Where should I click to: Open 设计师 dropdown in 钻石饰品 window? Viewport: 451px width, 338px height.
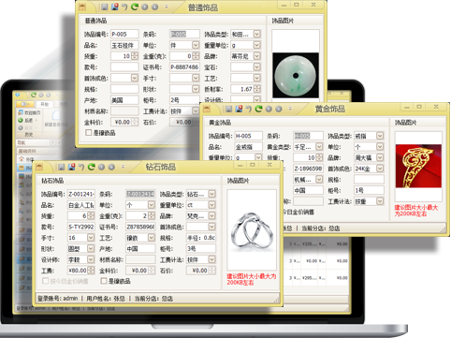click(91, 259)
